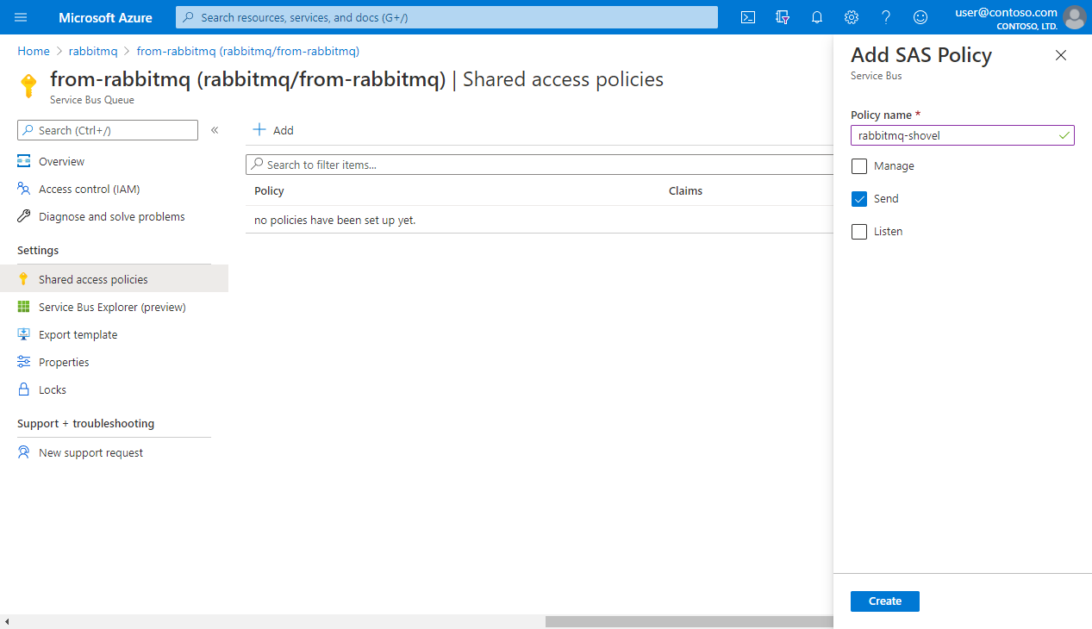Open the portal settings gear
Screen dimensions: 1092x629
click(852, 17)
